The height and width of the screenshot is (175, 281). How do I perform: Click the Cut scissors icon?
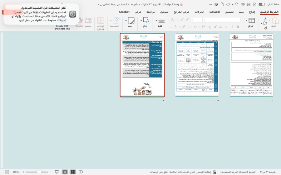tap(265, 19)
